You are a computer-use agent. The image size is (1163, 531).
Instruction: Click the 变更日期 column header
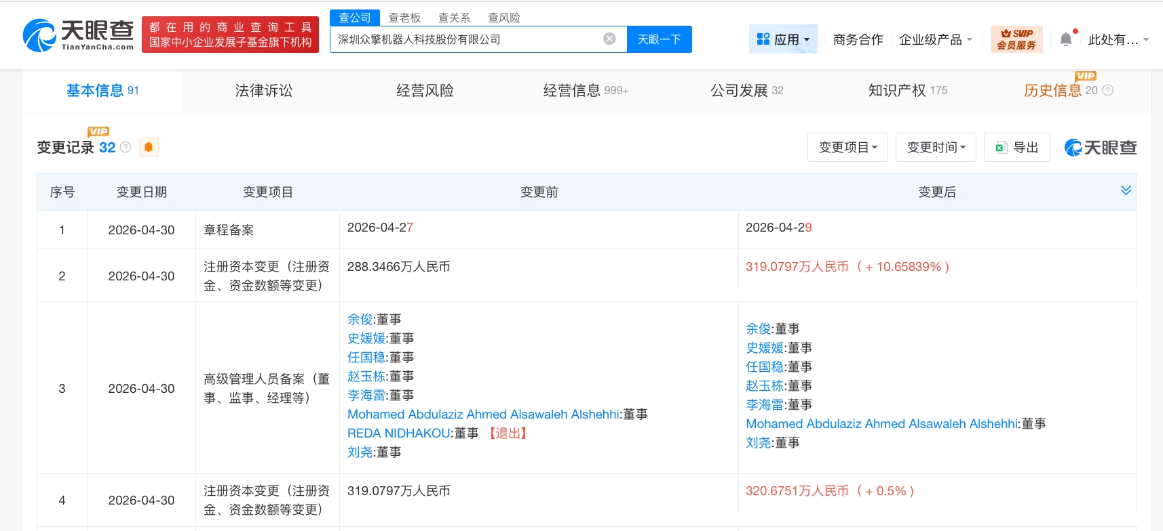pos(141,192)
